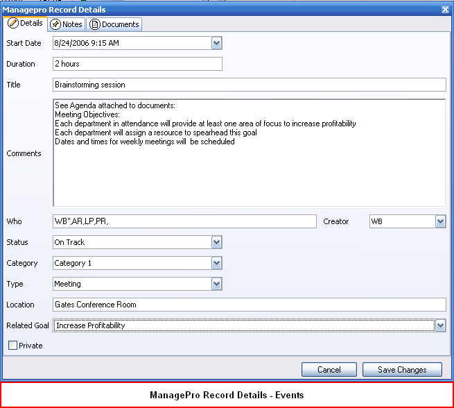Click the Related Goal value Increase Profitability
Image resolution: width=454 pixels, height=408 pixels.
tap(91, 325)
